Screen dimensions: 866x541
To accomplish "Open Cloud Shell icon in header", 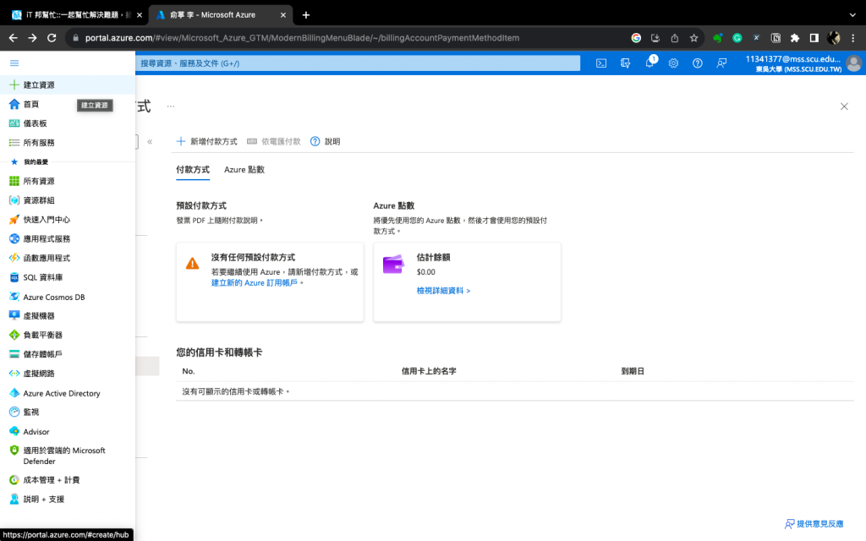I will [x=601, y=63].
